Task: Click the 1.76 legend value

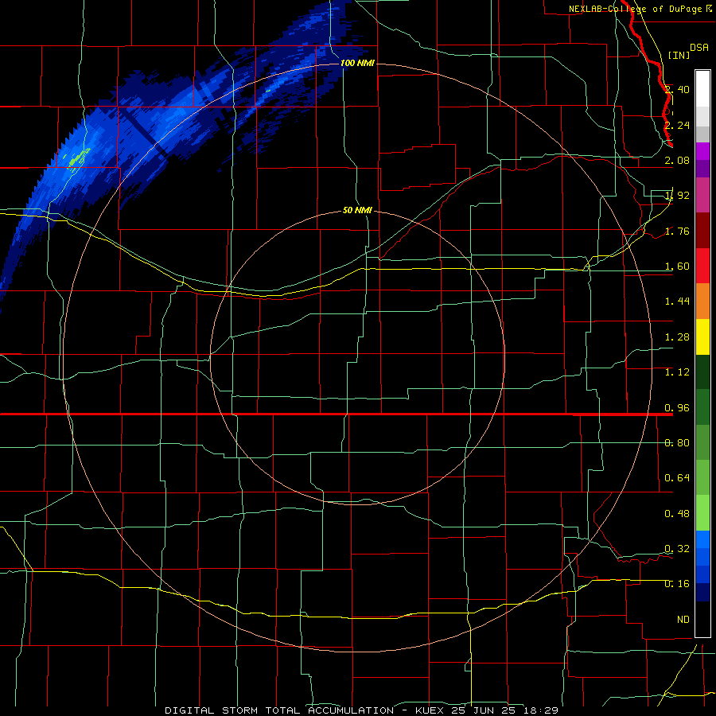Action: coord(677,231)
